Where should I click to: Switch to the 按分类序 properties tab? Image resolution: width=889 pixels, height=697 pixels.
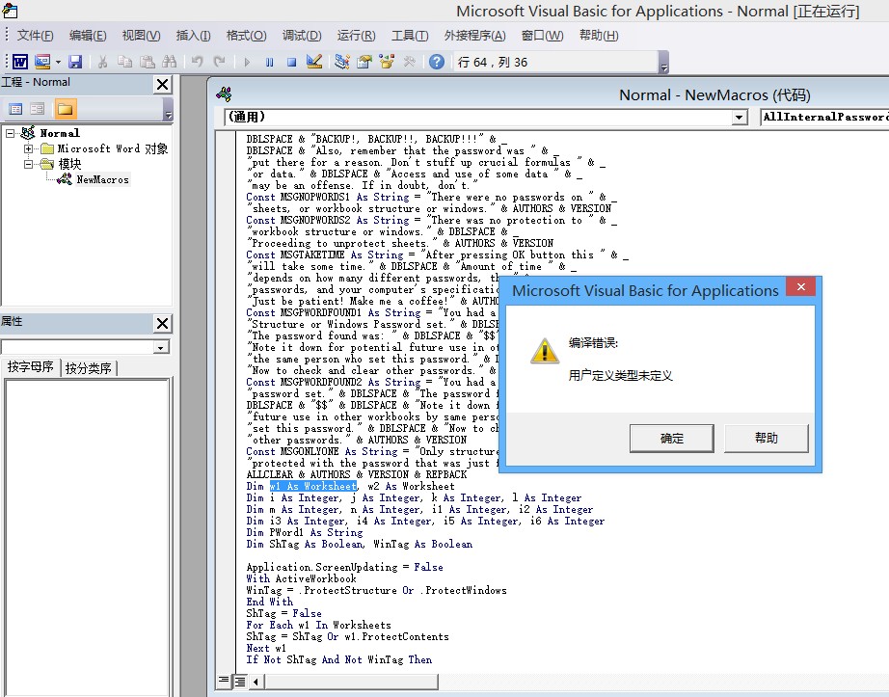coord(89,368)
